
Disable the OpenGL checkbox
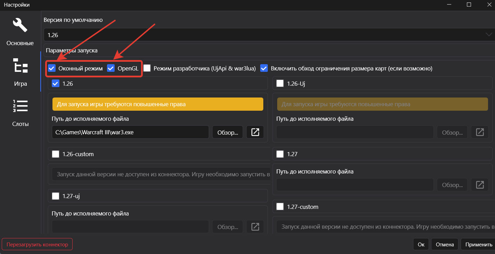pos(111,68)
